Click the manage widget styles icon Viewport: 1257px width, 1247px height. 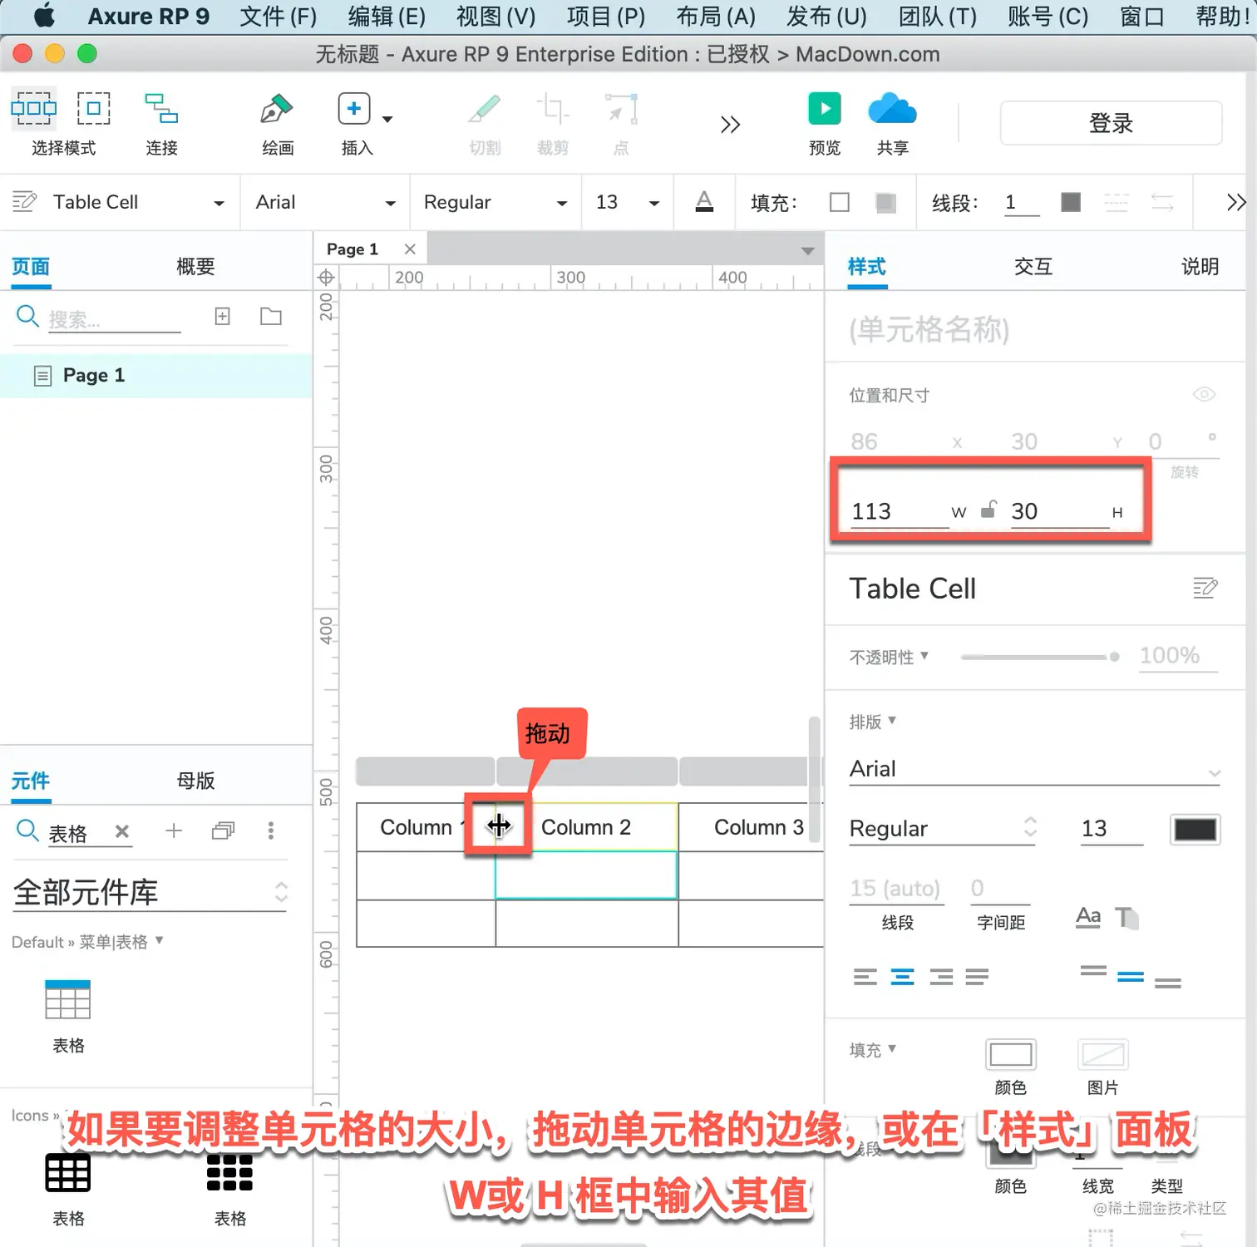point(24,201)
